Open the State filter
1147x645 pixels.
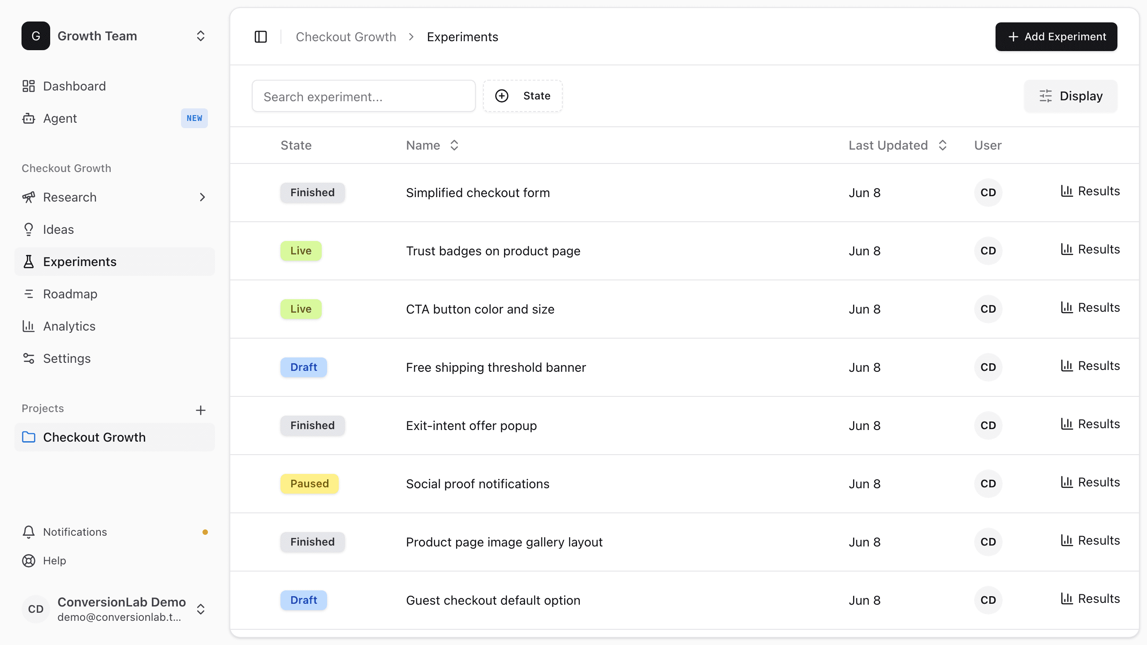click(522, 96)
